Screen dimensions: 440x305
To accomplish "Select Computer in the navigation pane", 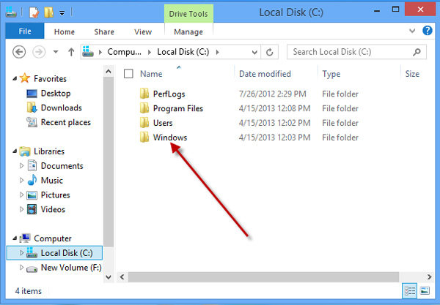I will coord(53,238).
